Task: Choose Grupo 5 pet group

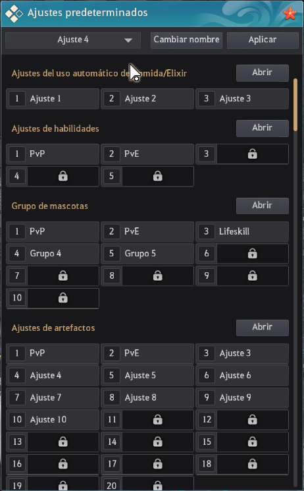Action: [147, 254]
